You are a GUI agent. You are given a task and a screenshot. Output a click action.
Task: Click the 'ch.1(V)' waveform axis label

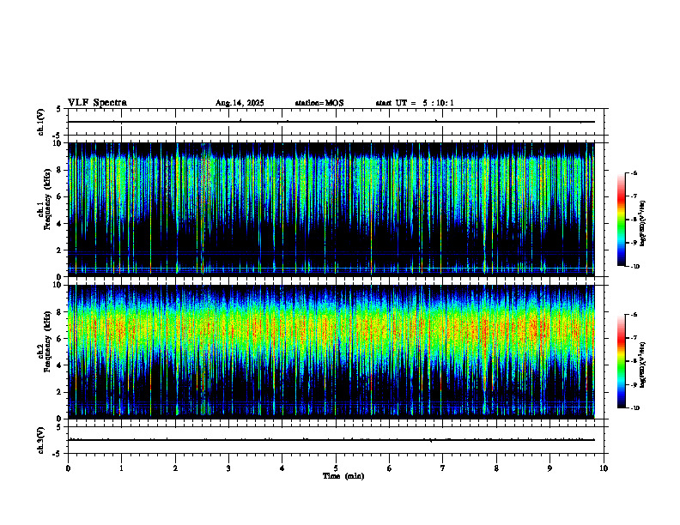pos(40,122)
